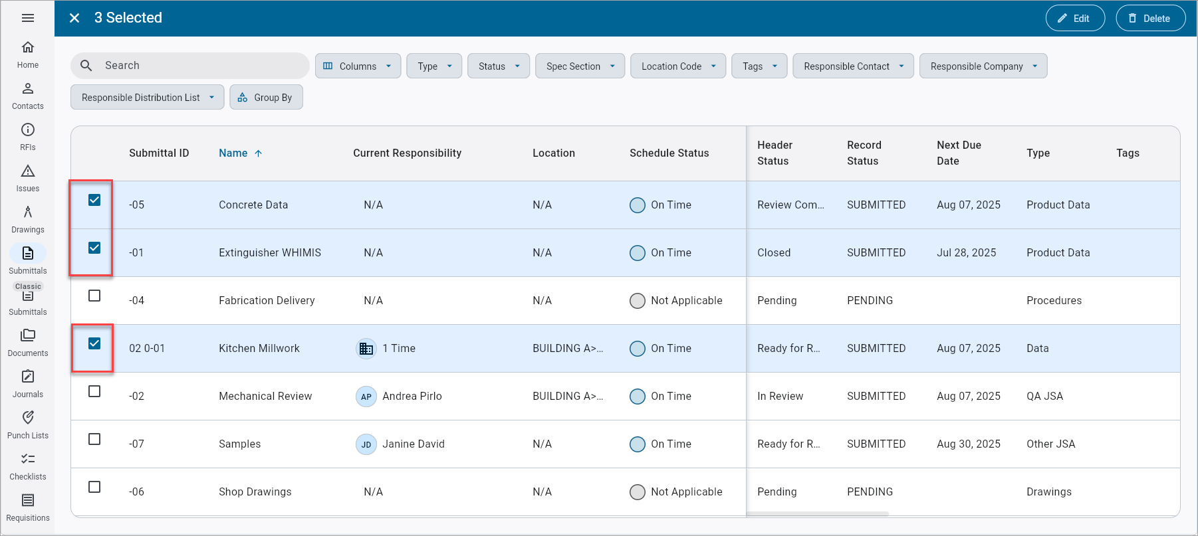Open Documents folder icon

point(28,335)
